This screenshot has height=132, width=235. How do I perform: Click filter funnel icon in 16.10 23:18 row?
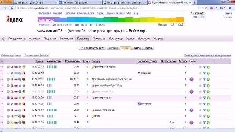click(204, 67)
